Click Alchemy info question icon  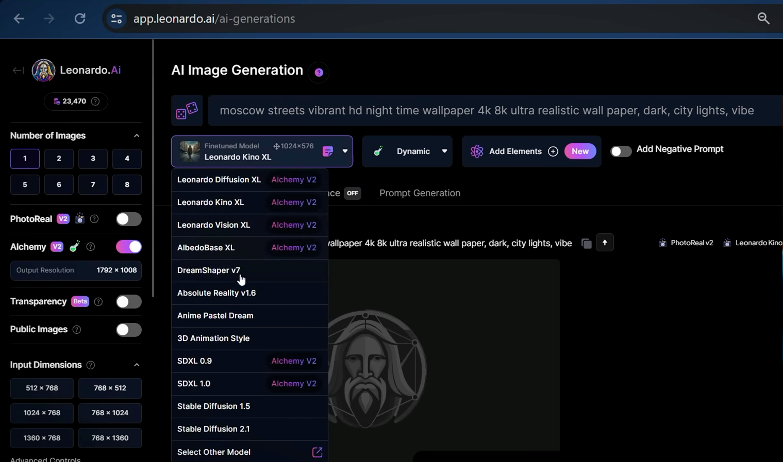click(x=91, y=247)
